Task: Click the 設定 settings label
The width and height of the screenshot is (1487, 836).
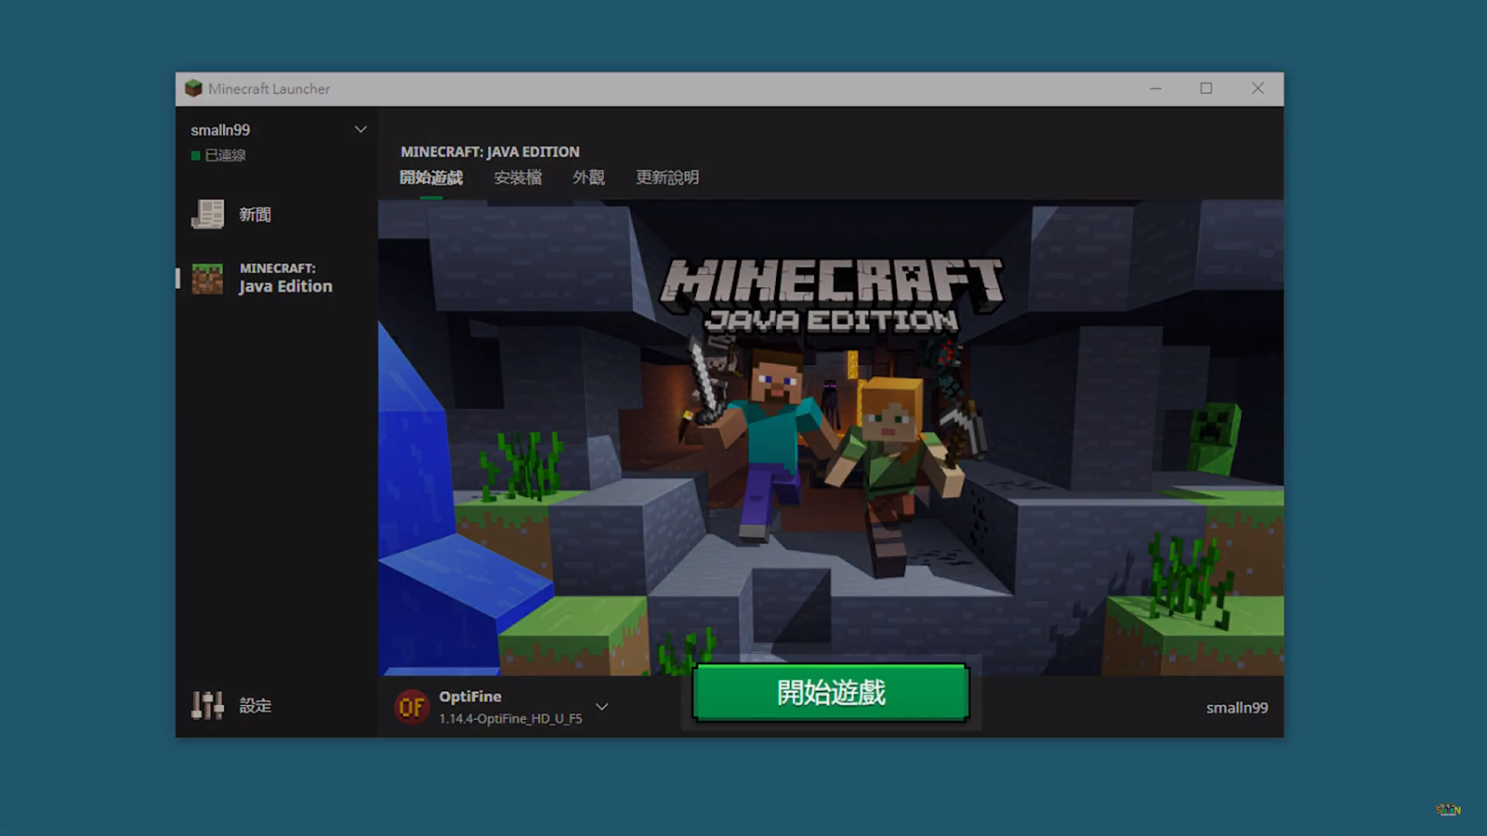Action: click(x=255, y=706)
